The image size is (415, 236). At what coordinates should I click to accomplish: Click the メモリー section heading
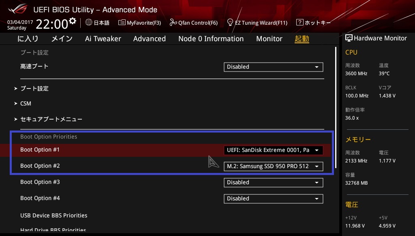point(358,140)
